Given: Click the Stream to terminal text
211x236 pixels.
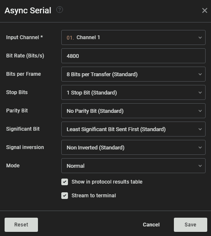Looking at the screenshot, I should pos(94,196).
